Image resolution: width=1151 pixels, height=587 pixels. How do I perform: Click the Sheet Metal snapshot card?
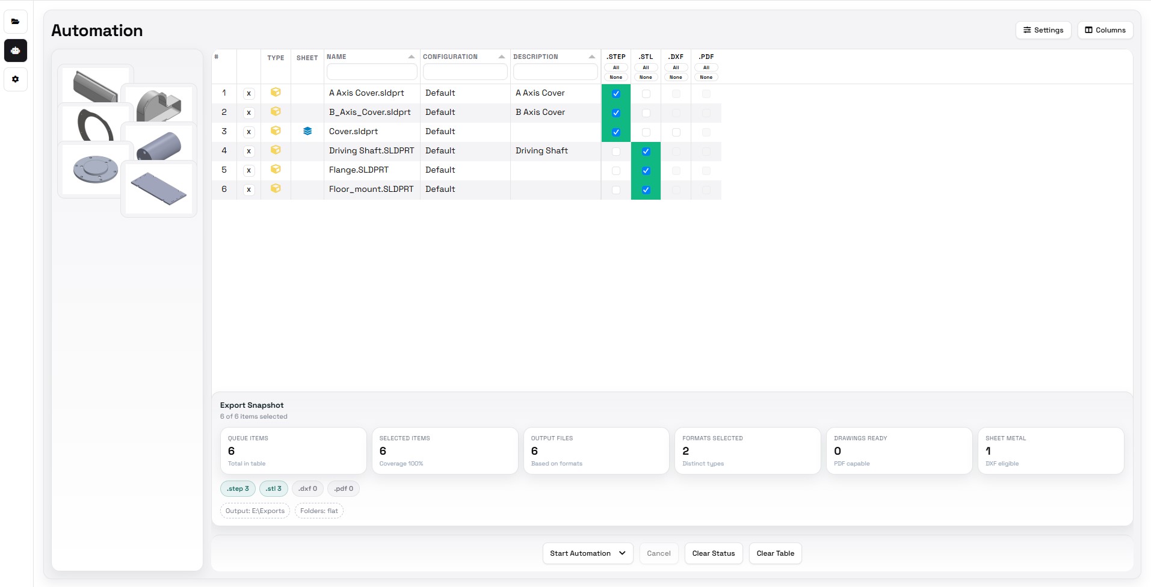(1051, 450)
